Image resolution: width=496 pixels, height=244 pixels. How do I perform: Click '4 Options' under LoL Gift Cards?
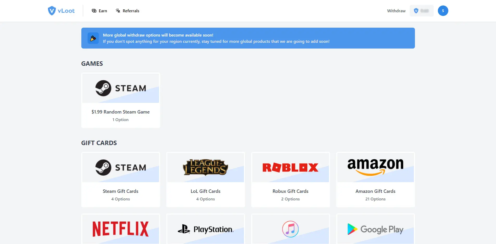point(205,199)
